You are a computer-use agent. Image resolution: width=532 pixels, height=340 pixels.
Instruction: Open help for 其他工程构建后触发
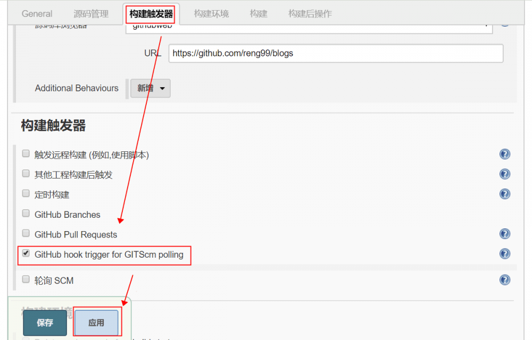tap(504, 174)
